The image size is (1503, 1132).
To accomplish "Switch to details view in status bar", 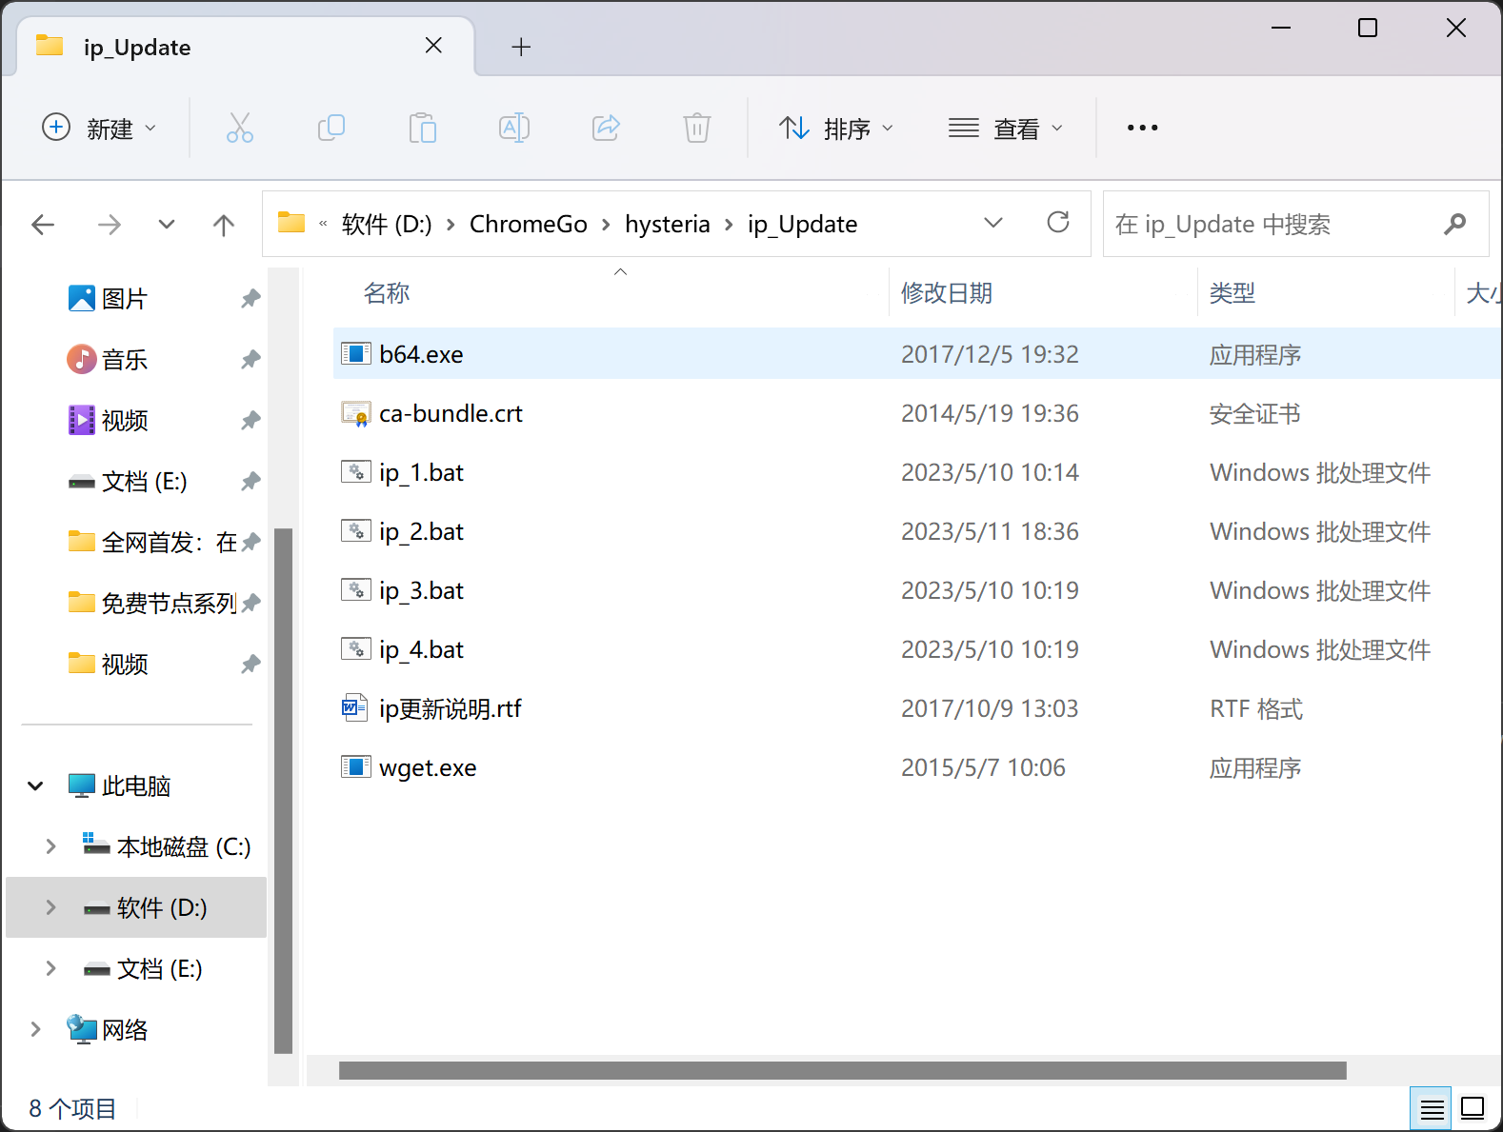I will 1432,1109.
